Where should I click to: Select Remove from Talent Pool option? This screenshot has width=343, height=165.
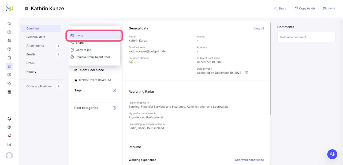click(x=92, y=57)
